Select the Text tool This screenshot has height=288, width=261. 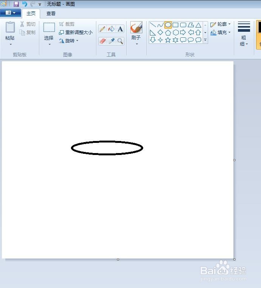[120, 29]
